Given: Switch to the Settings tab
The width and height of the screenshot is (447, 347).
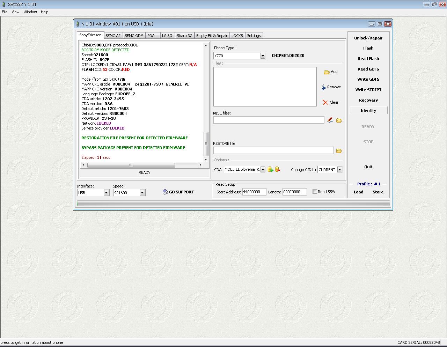Looking at the screenshot, I should (254, 36).
